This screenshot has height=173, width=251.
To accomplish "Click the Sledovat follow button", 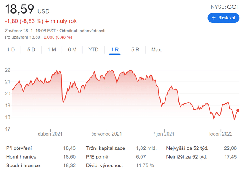I will pyautogui.click(x=224, y=18).
